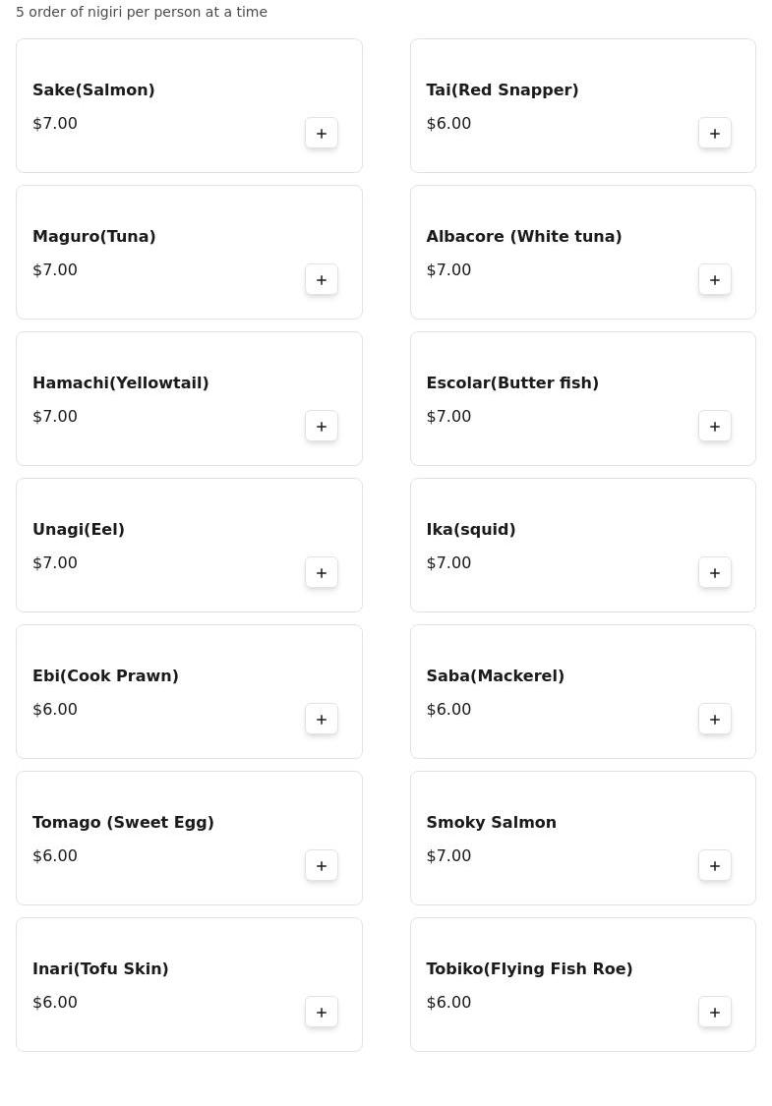This screenshot has width=772, height=1106.
Task: Add Ebi (Cook Prawn) nigiri
Action: click(x=322, y=719)
